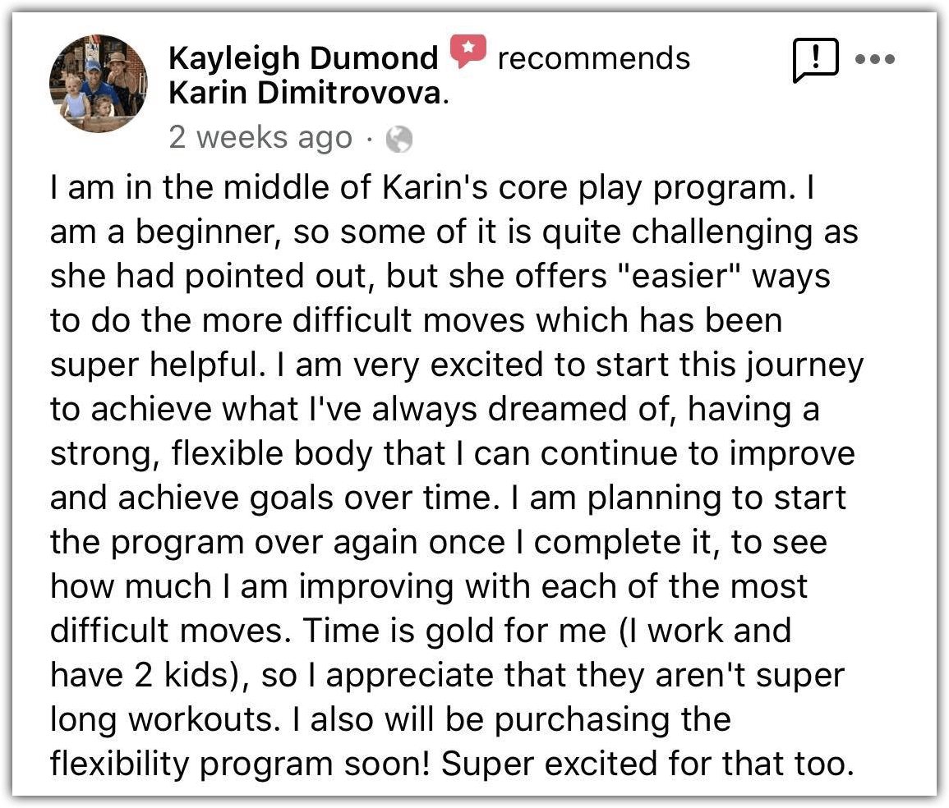This screenshot has height=808, width=949.
Task: Open the three-dot more options menu
Action: coord(875,60)
